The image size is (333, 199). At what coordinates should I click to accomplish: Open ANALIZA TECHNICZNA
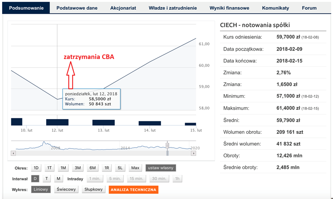coord(134,190)
